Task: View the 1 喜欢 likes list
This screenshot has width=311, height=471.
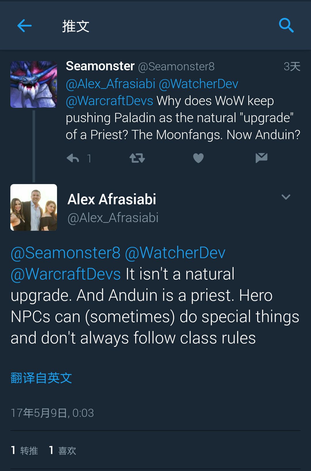Action: pyautogui.click(x=63, y=450)
